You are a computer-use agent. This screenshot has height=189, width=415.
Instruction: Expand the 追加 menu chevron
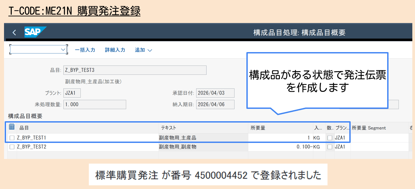(150, 50)
